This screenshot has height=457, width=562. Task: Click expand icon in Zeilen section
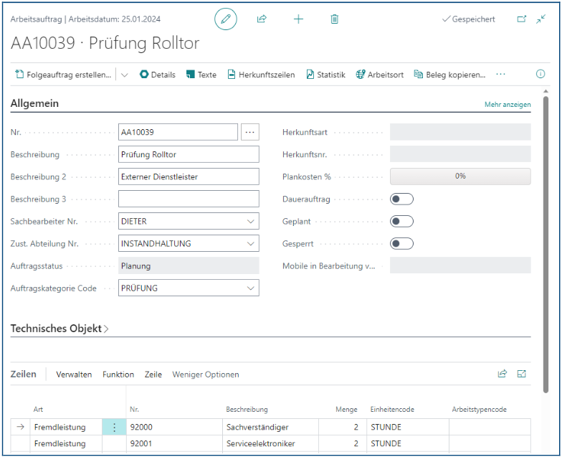[x=522, y=374]
